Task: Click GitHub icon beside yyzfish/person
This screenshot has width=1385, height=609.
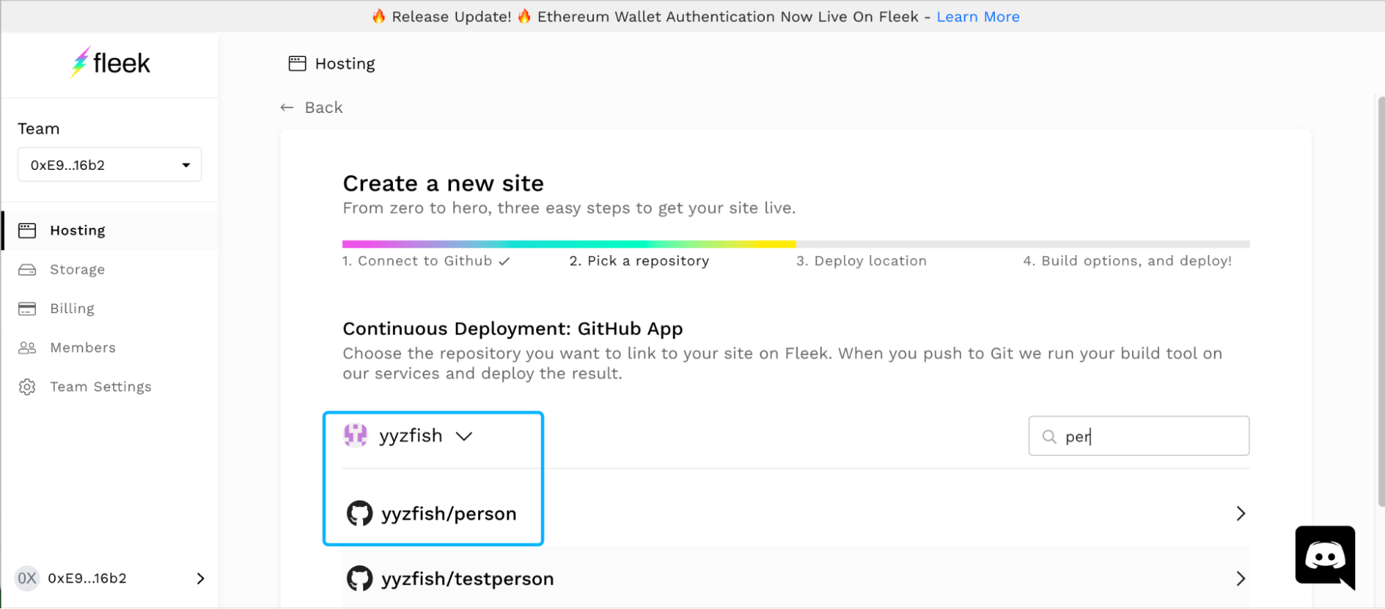Action: point(360,513)
